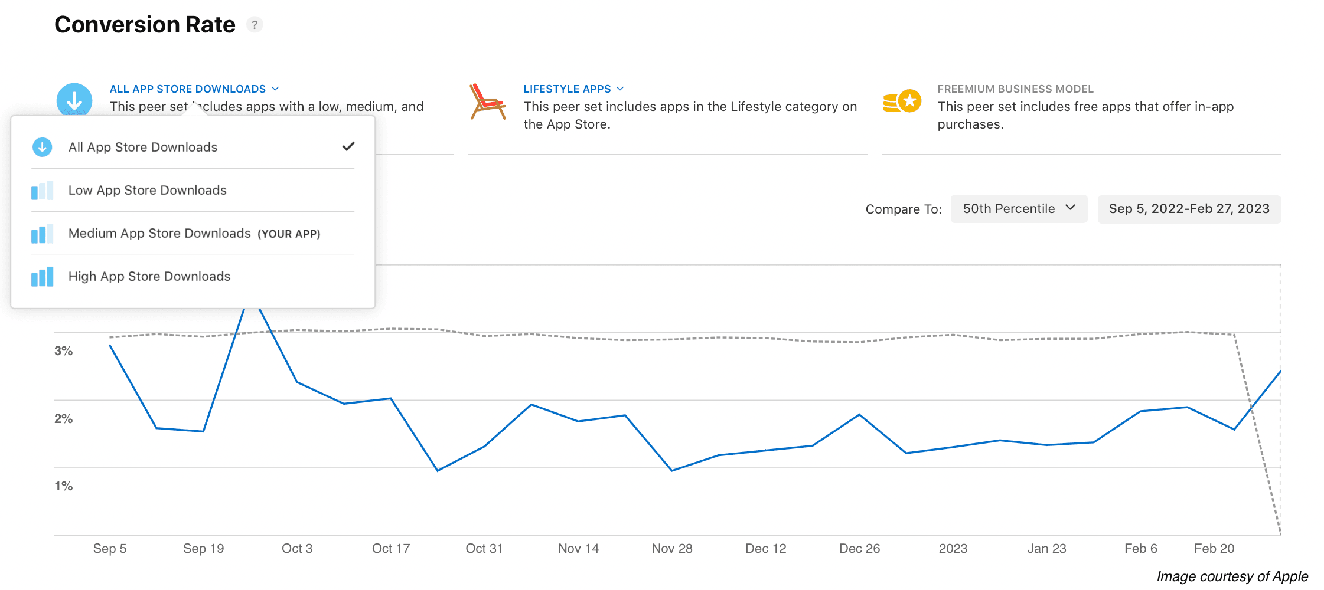This screenshot has width=1324, height=590.
Task: Select the checked All App Store Downloads option
Action: click(142, 147)
